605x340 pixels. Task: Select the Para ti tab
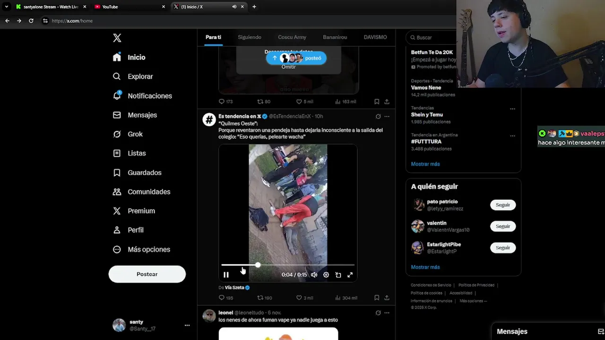tap(213, 37)
